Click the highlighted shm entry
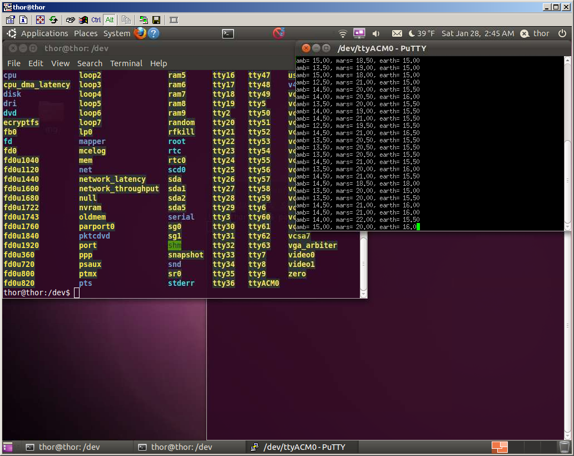Image resolution: width=574 pixels, height=456 pixels. coord(175,246)
